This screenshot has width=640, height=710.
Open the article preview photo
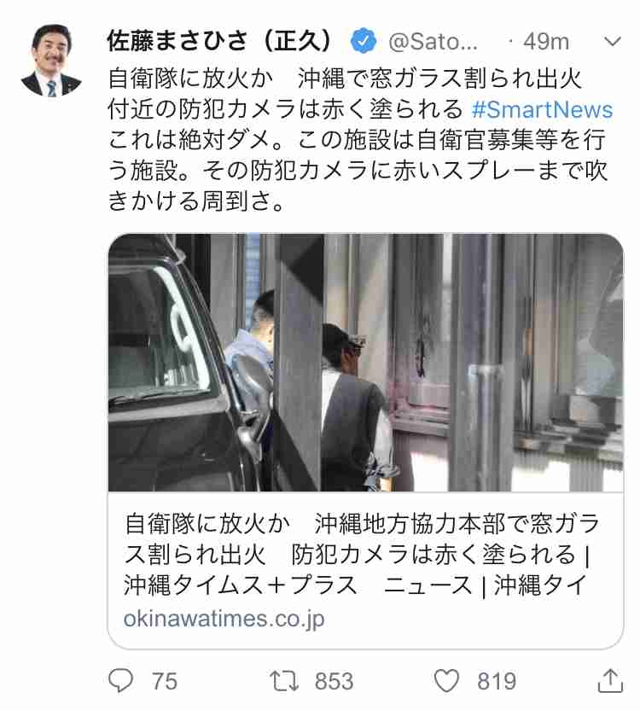point(365,362)
